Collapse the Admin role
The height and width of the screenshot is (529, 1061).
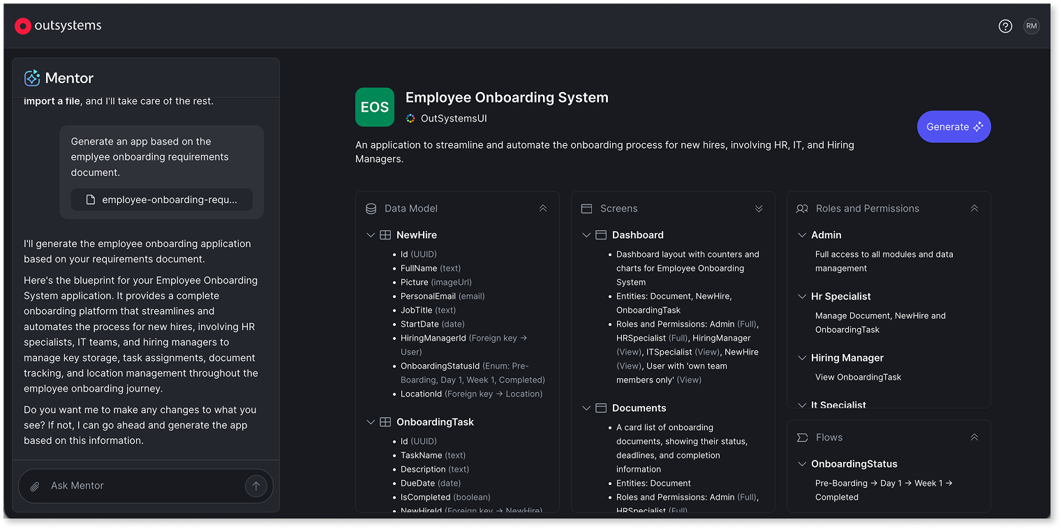pyautogui.click(x=802, y=235)
